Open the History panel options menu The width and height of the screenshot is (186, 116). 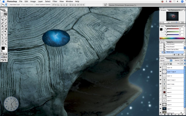pyautogui.click(x=184, y=42)
